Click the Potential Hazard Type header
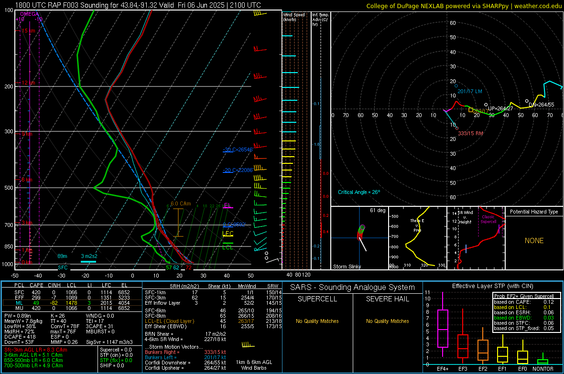The height and width of the screenshot is (374, 564). tap(534, 212)
